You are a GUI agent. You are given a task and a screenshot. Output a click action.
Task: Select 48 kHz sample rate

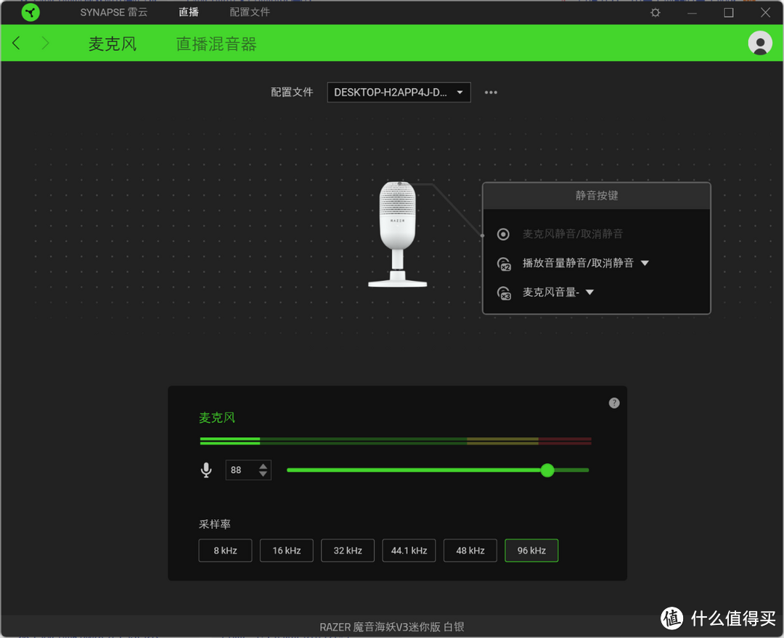click(470, 550)
